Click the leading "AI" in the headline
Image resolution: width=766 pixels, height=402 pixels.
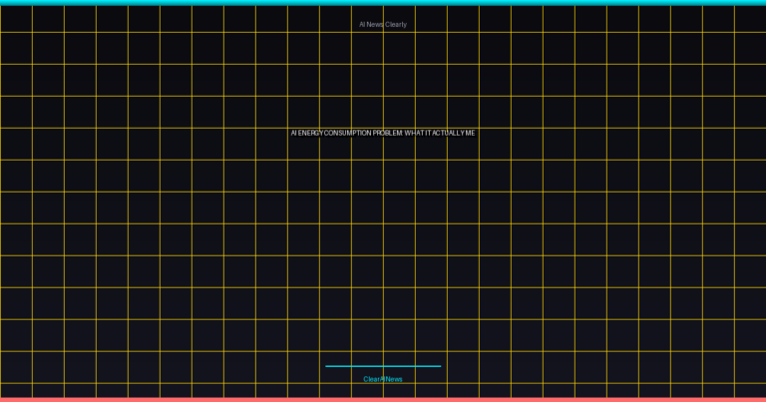tap(293, 133)
